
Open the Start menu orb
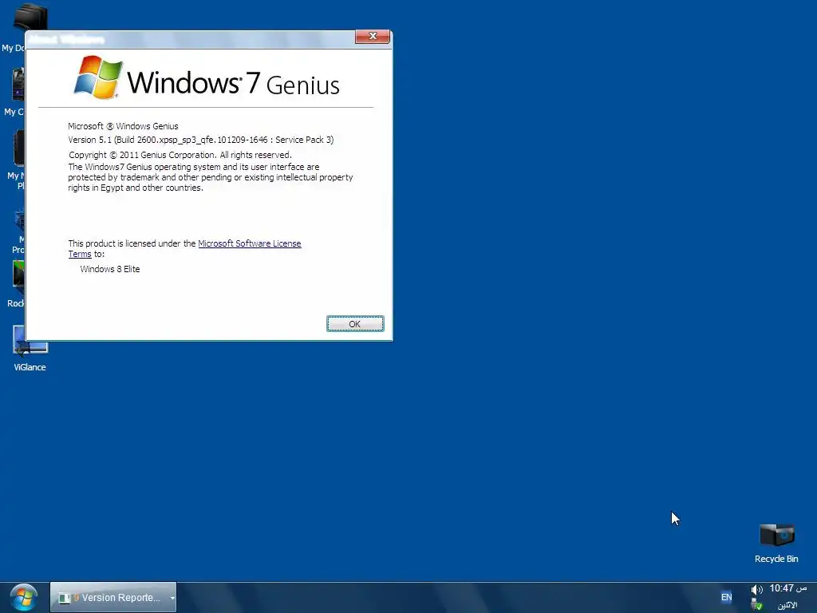pyautogui.click(x=23, y=597)
